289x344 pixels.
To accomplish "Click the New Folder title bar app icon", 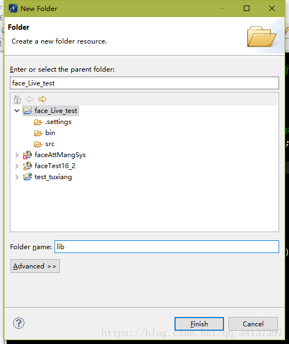I will (13, 8).
